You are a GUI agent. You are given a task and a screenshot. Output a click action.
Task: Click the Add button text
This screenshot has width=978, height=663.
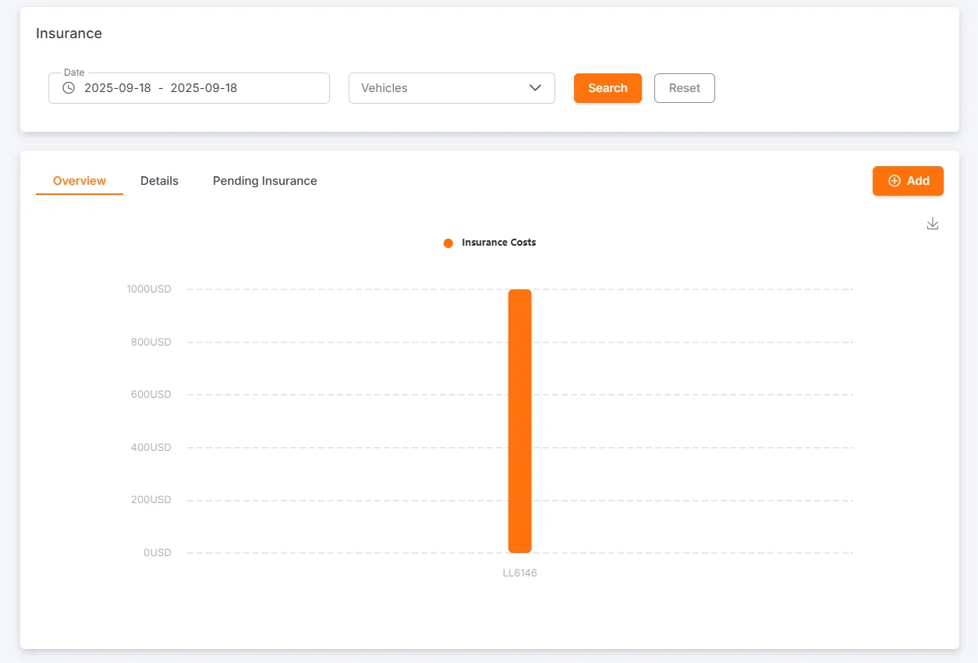pos(918,181)
